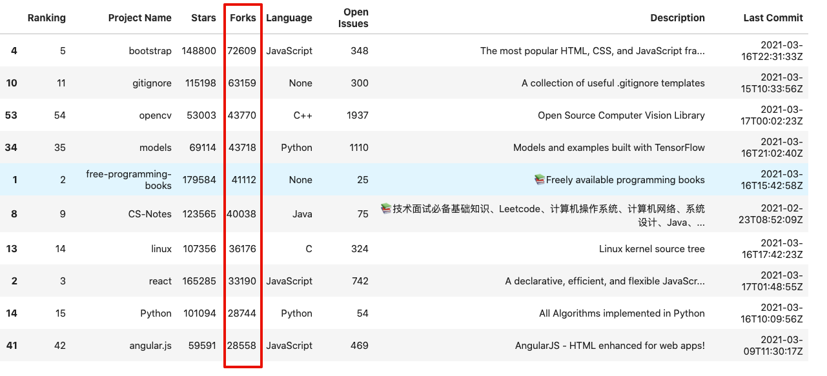Select the bootstrap project name cell

tap(150, 51)
